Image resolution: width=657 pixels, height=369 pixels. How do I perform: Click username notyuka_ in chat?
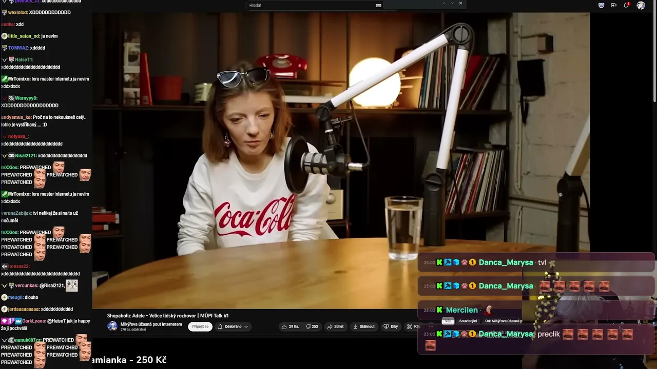click(18, 136)
